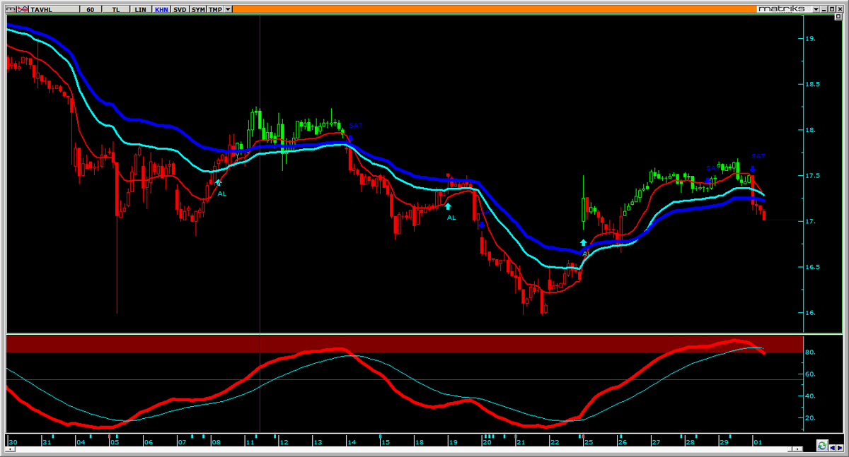The height and width of the screenshot is (457, 849).
Task: Click the green refresh icon
Action: coord(822,446)
